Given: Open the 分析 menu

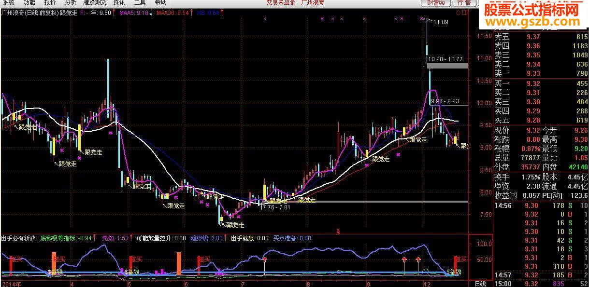Looking at the screenshot, I should (x=71, y=2).
